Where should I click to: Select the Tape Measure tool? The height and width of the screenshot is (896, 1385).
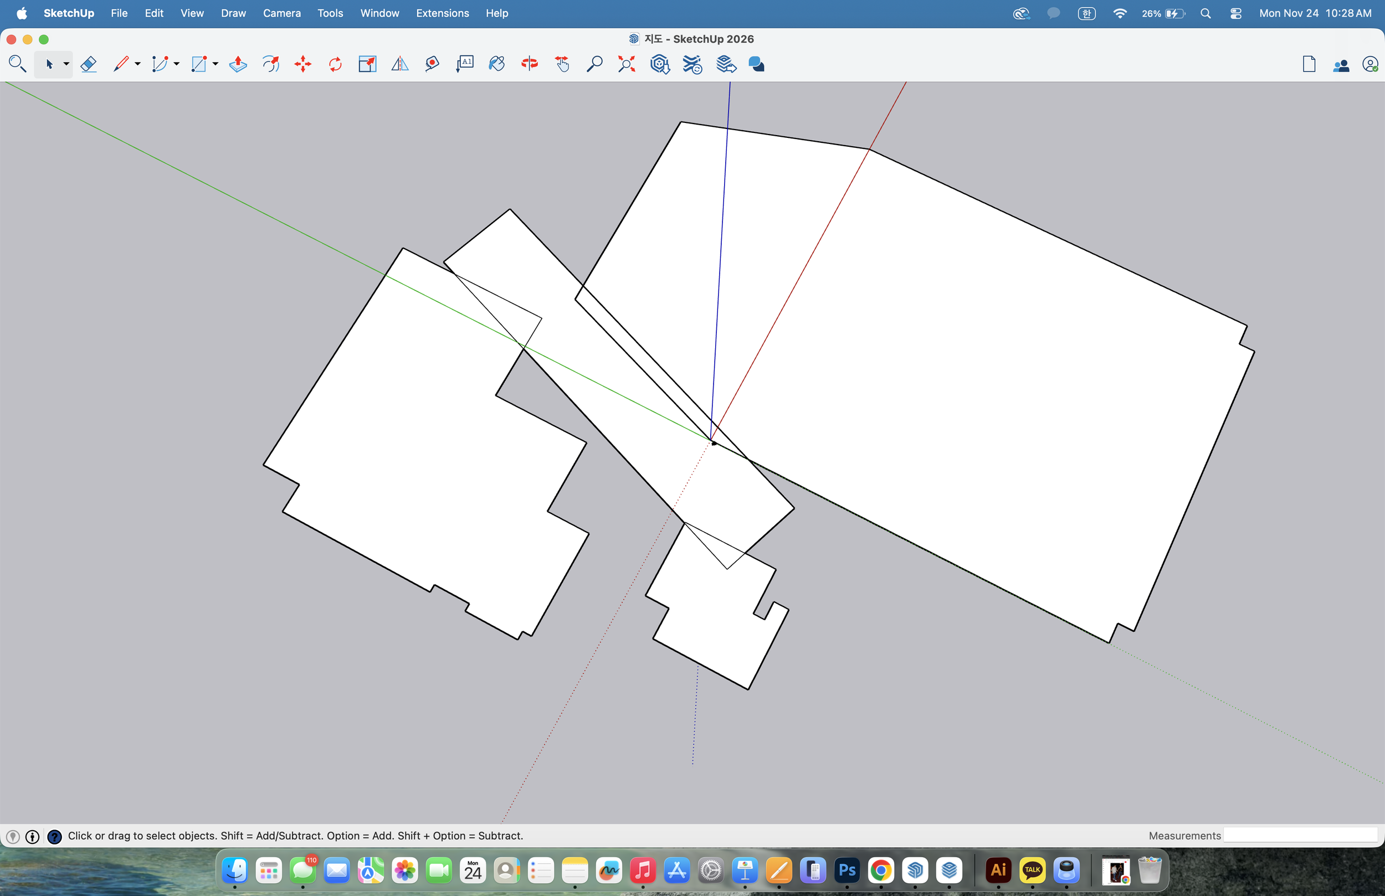coord(432,64)
